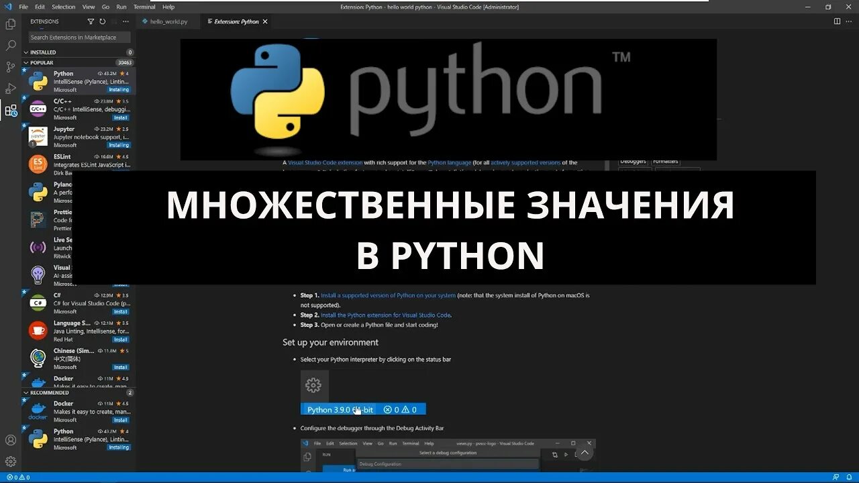Open the editor more actions ellipsis

(x=850, y=21)
